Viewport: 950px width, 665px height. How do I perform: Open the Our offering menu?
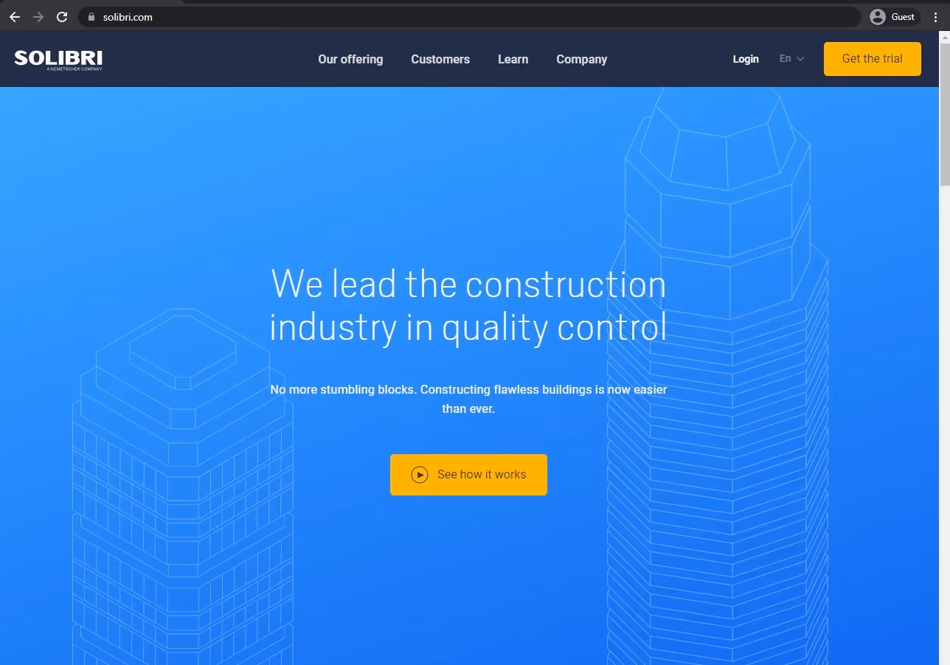pyautogui.click(x=350, y=59)
